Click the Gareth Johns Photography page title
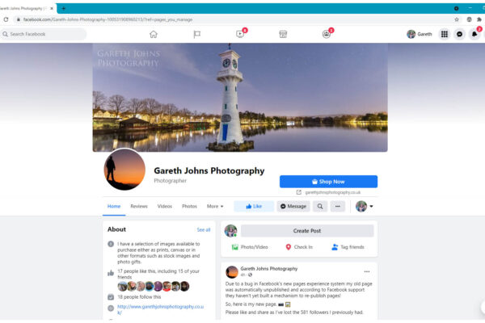Screen dimensions: 485x323 coord(209,170)
